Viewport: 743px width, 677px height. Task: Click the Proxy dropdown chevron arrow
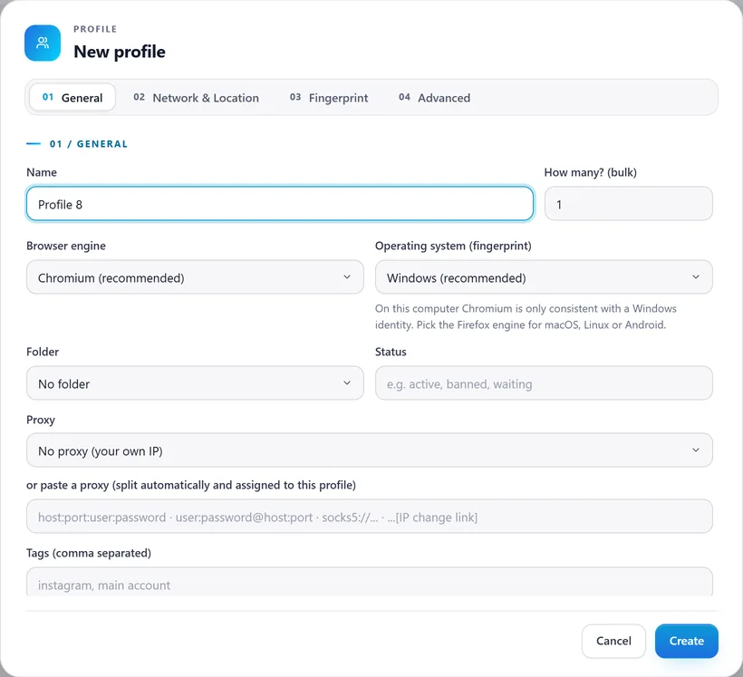[696, 450]
